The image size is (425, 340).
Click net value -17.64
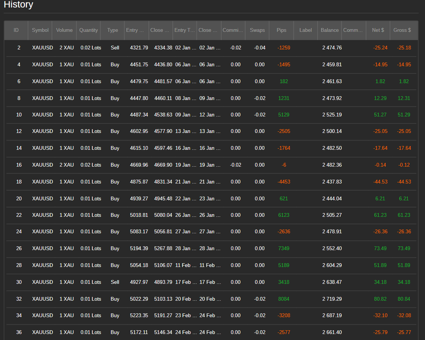click(x=380, y=148)
